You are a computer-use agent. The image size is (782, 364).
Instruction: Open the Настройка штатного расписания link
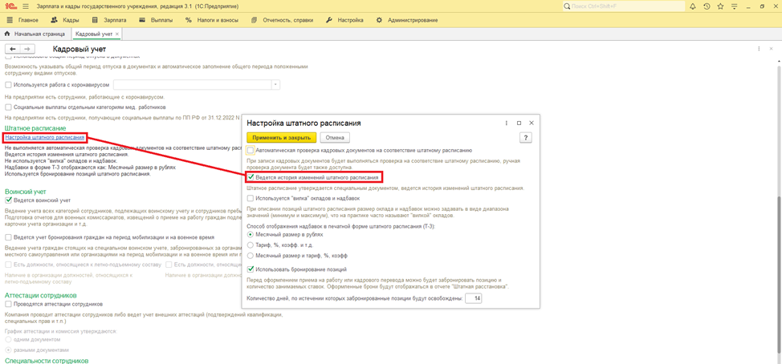point(45,137)
